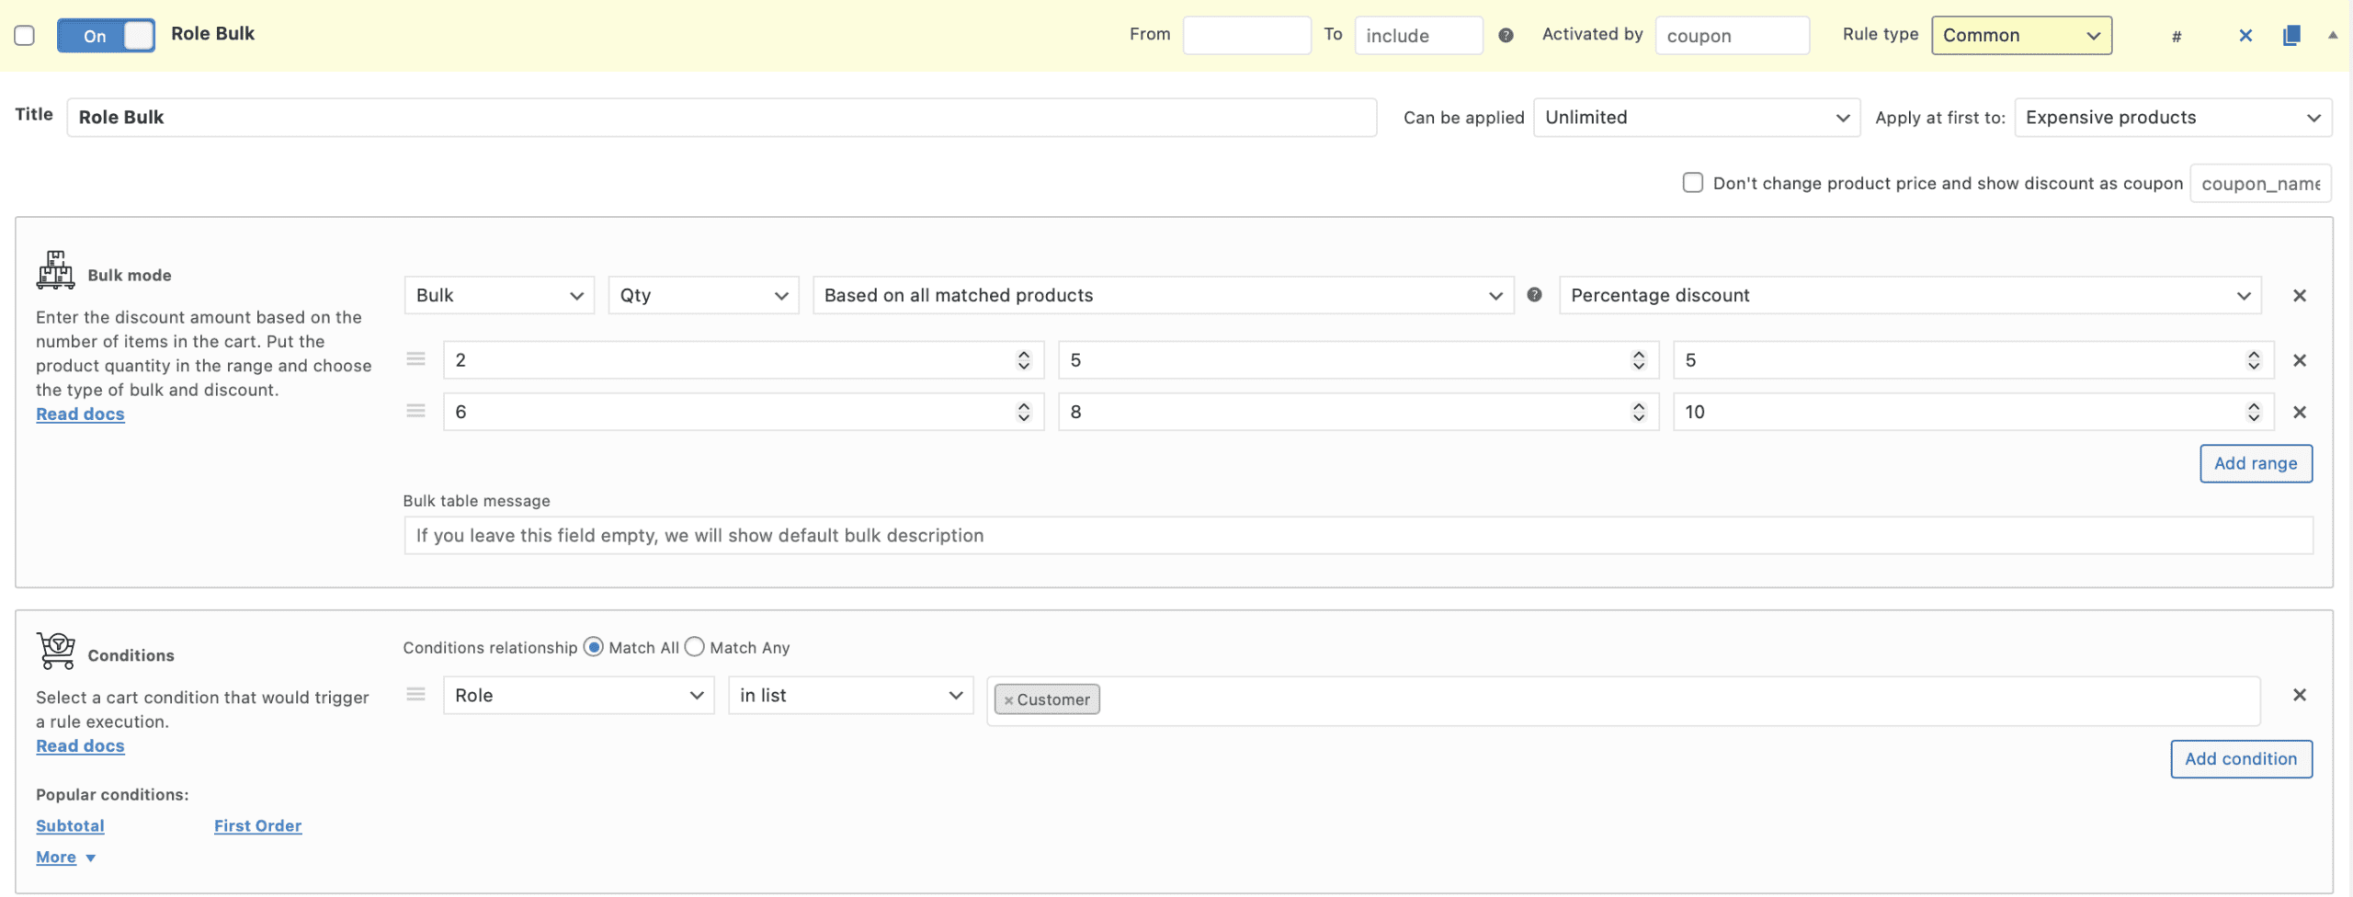Expand the Can be applied Unlimited dropdown

pyautogui.click(x=1696, y=118)
